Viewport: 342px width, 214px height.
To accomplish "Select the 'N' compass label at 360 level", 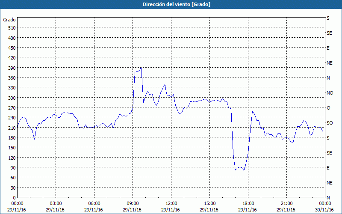I will tap(328, 78).
